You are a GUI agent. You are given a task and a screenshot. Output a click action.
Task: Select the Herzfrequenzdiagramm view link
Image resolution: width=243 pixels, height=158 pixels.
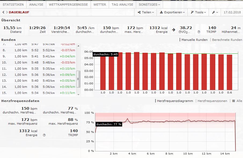(x=175, y=101)
